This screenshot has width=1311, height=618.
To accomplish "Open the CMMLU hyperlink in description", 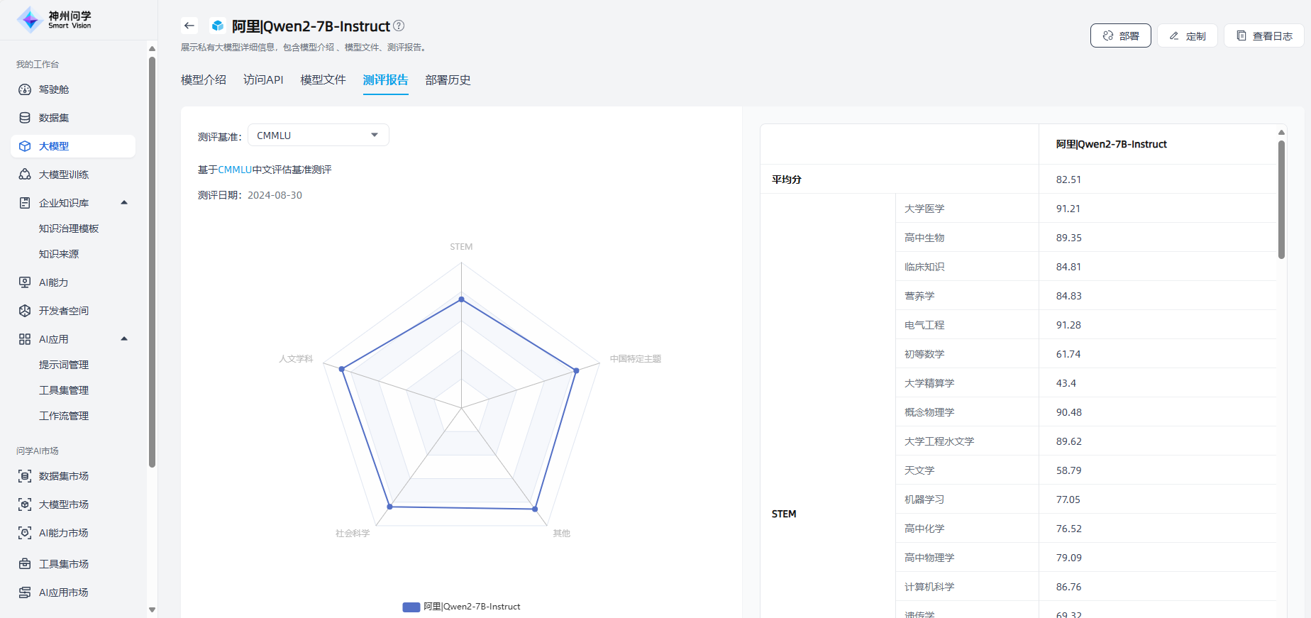I will (x=235, y=170).
